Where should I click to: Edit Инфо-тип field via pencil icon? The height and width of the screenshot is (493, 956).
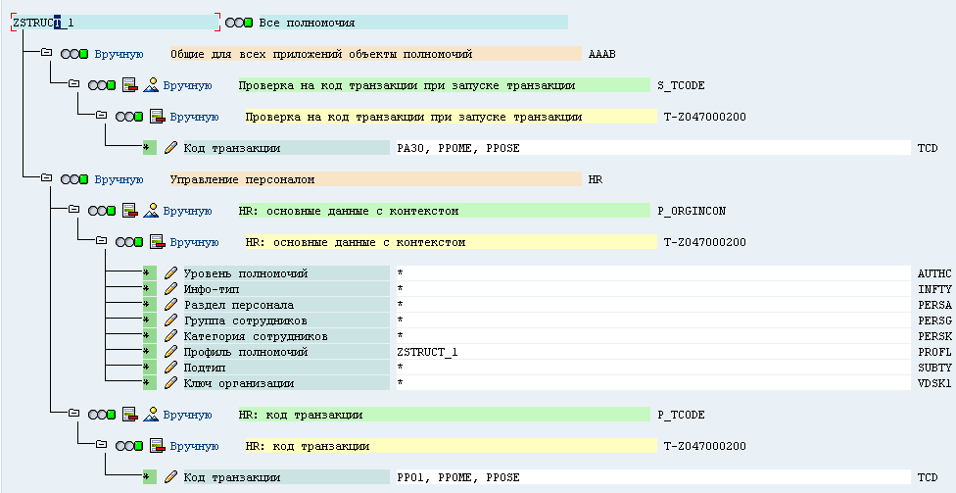171,289
